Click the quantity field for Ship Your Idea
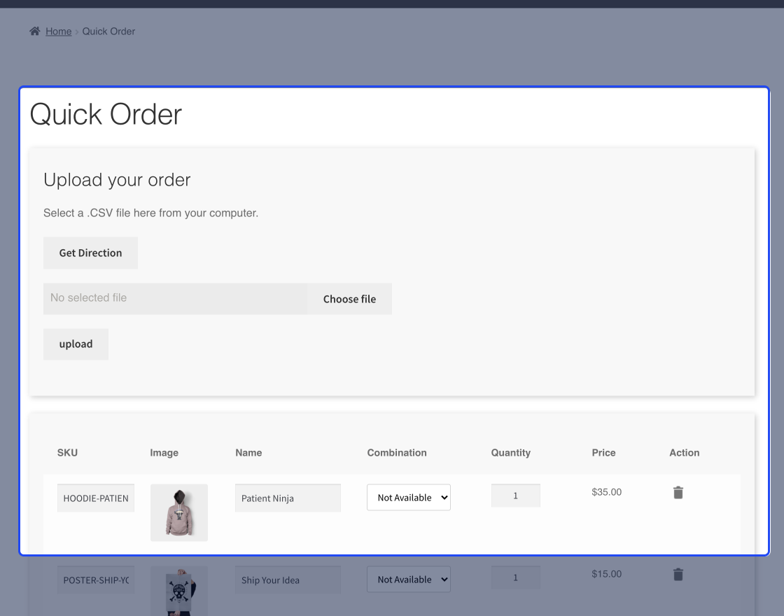Viewport: 784px width, 616px height. click(x=515, y=577)
